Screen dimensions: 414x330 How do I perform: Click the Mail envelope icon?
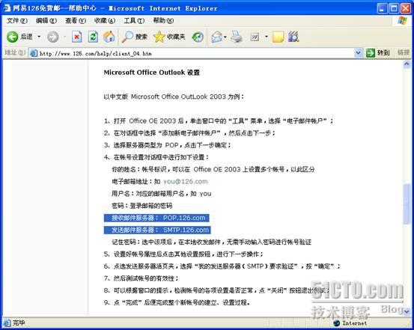pos(217,37)
